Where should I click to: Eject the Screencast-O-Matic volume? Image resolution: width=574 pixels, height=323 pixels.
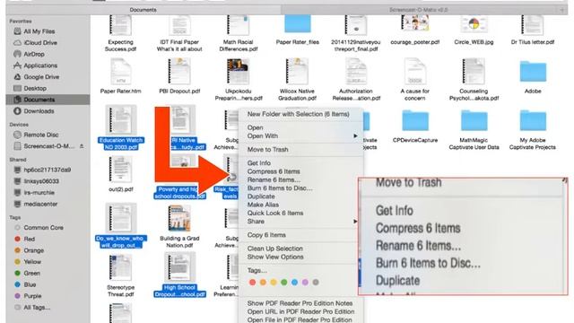point(82,146)
